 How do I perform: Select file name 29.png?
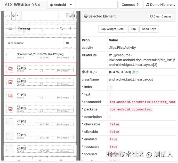21,81
